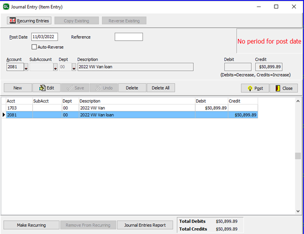
Task: Click the Post Date field
Action: [x=45, y=36]
